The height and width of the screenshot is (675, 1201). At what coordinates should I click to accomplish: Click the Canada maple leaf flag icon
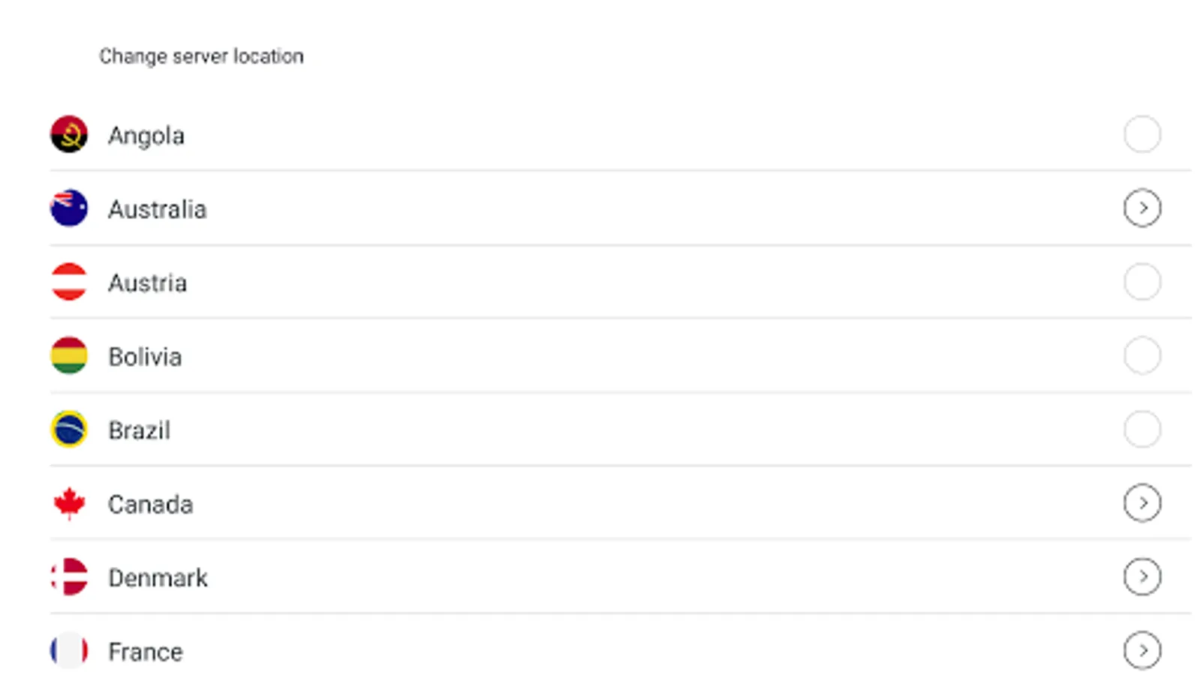coord(69,503)
